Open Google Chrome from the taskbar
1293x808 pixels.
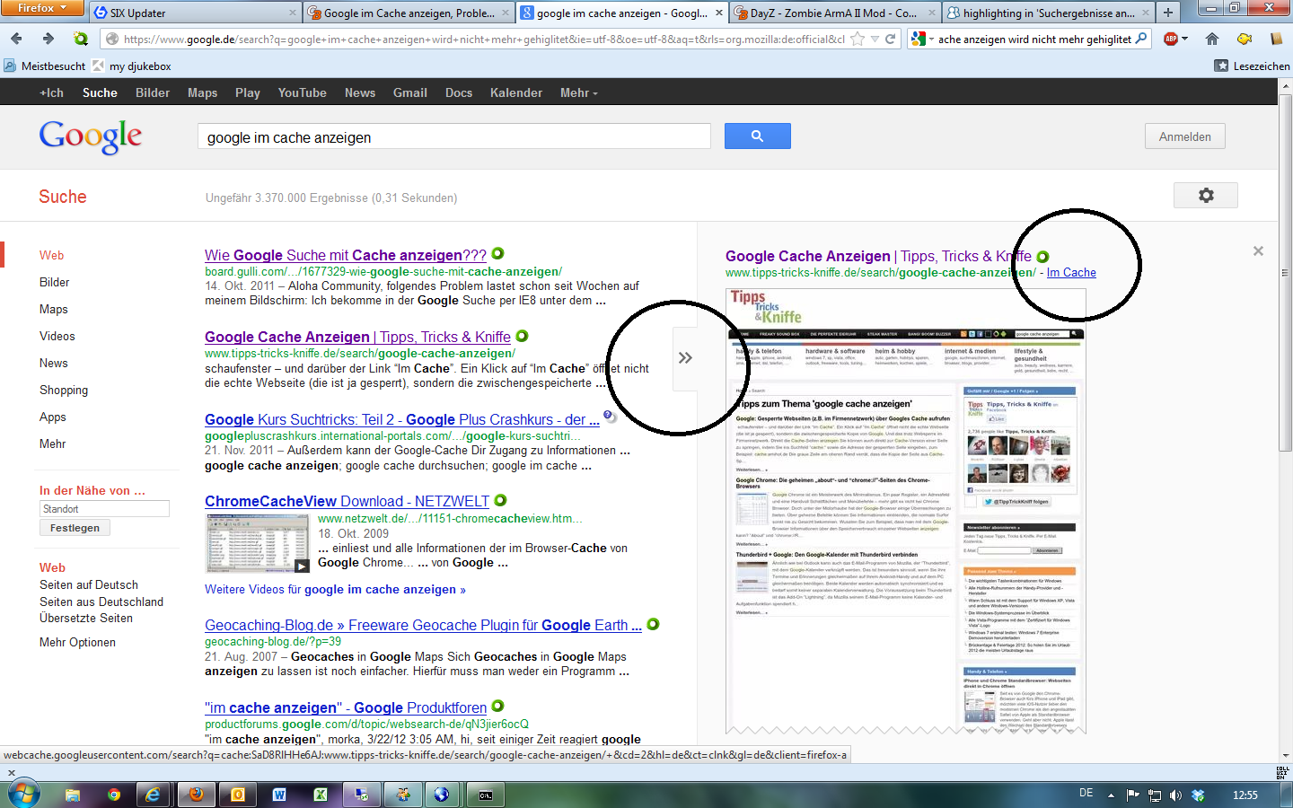[x=114, y=795]
